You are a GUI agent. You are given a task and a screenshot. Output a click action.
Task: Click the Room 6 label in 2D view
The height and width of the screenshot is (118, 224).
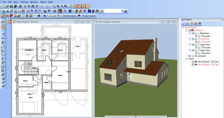coord(60,75)
